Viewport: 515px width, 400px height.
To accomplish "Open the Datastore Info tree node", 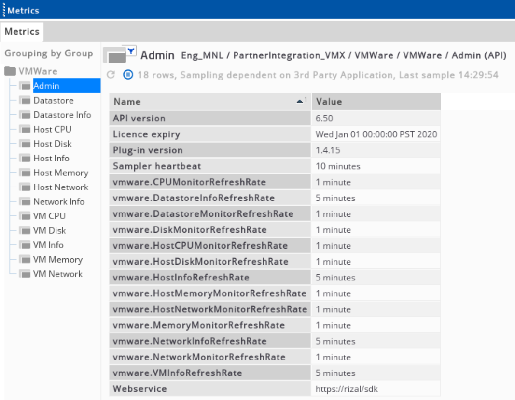I will pos(62,115).
